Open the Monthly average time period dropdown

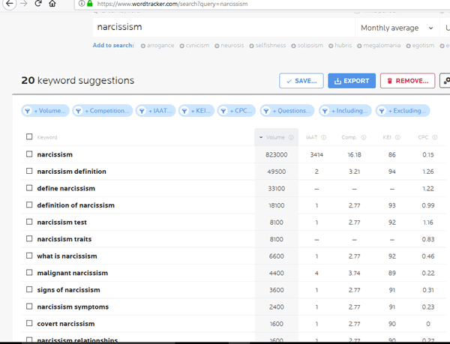click(x=397, y=28)
